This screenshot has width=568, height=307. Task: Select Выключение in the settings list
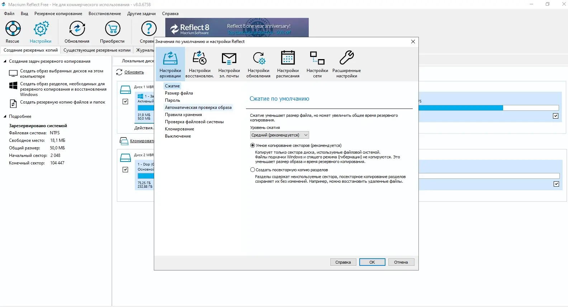tap(178, 136)
